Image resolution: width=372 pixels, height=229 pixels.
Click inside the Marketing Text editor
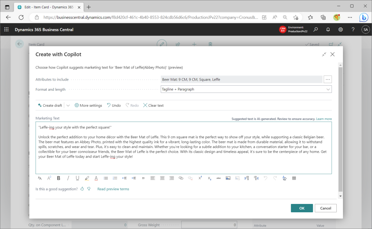pyautogui.click(x=183, y=148)
